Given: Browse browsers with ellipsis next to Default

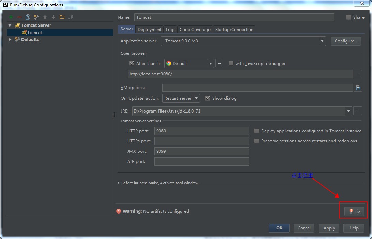Looking at the screenshot, I should [x=219, y=64].
